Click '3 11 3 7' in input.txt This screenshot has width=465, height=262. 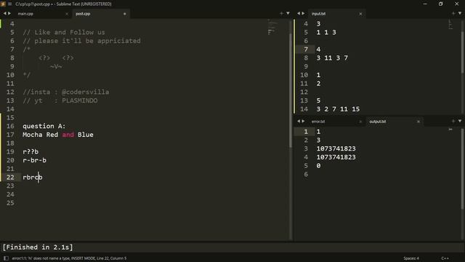click(x=332, y=58)
